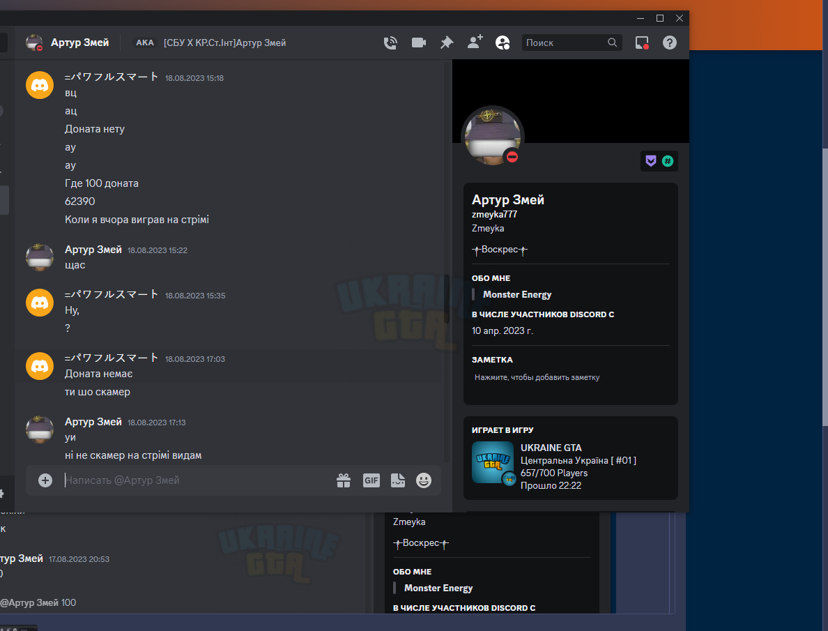Click Monster Energy bio text in front profile
Viewport: 828px width, 631px height.
(x=517, y=295)
